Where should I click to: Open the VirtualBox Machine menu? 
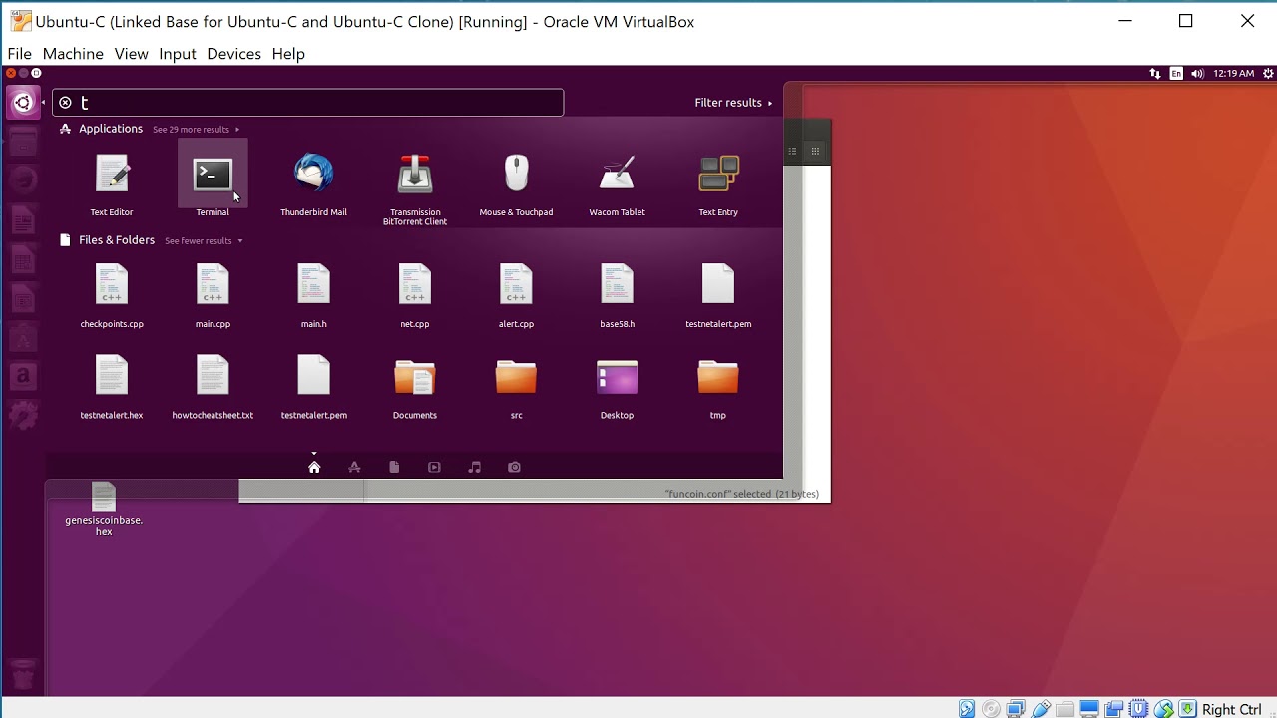point(73,54)
